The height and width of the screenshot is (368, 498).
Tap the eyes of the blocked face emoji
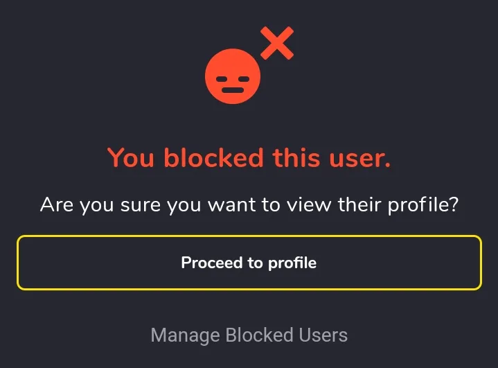pos(233,78)
